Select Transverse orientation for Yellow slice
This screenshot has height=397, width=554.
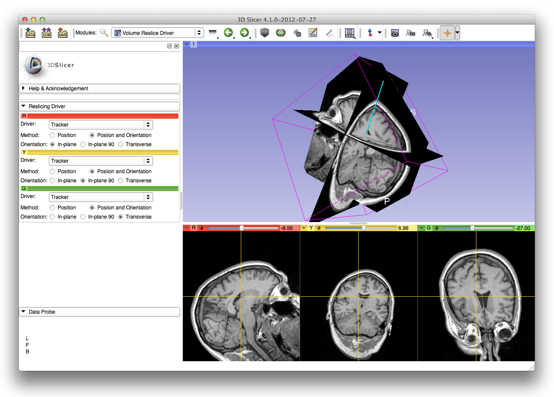[121, 181]
